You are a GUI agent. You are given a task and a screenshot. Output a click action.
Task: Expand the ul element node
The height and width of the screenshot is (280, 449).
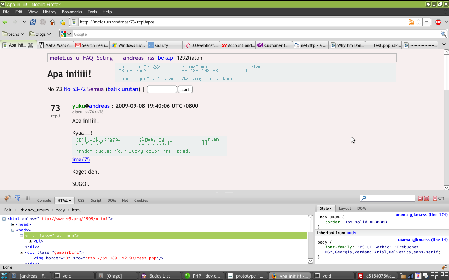(x=31, y=241)
